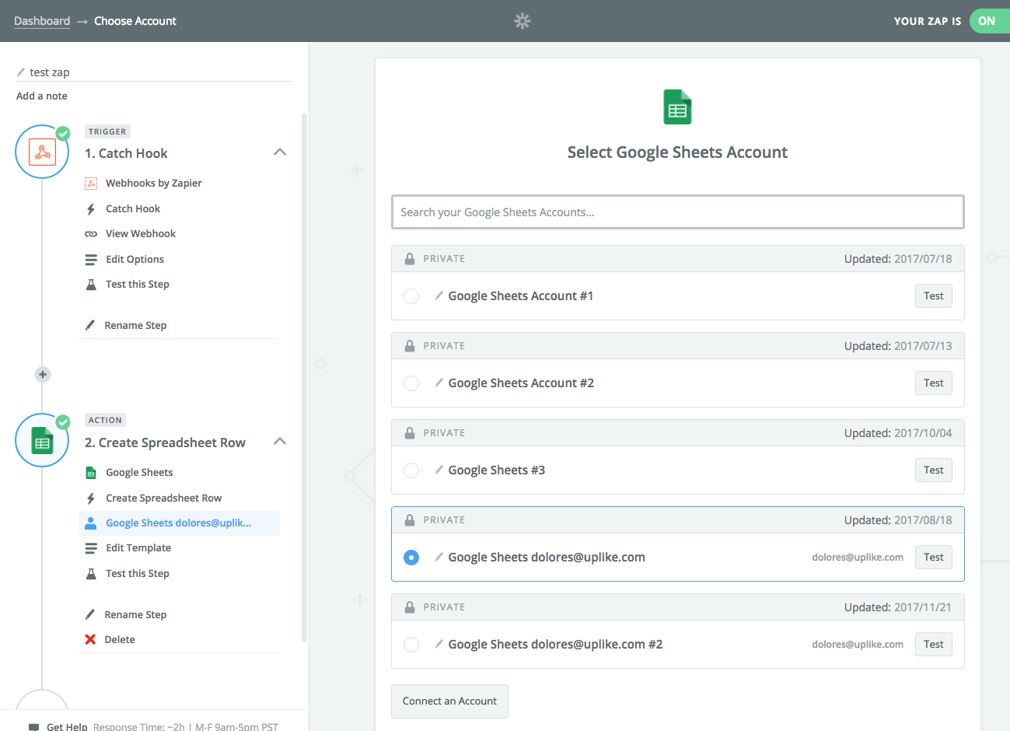Test the Google Sheets dolores@uplike.com connection
This screenshot has height=731, width=1010.
934,558
